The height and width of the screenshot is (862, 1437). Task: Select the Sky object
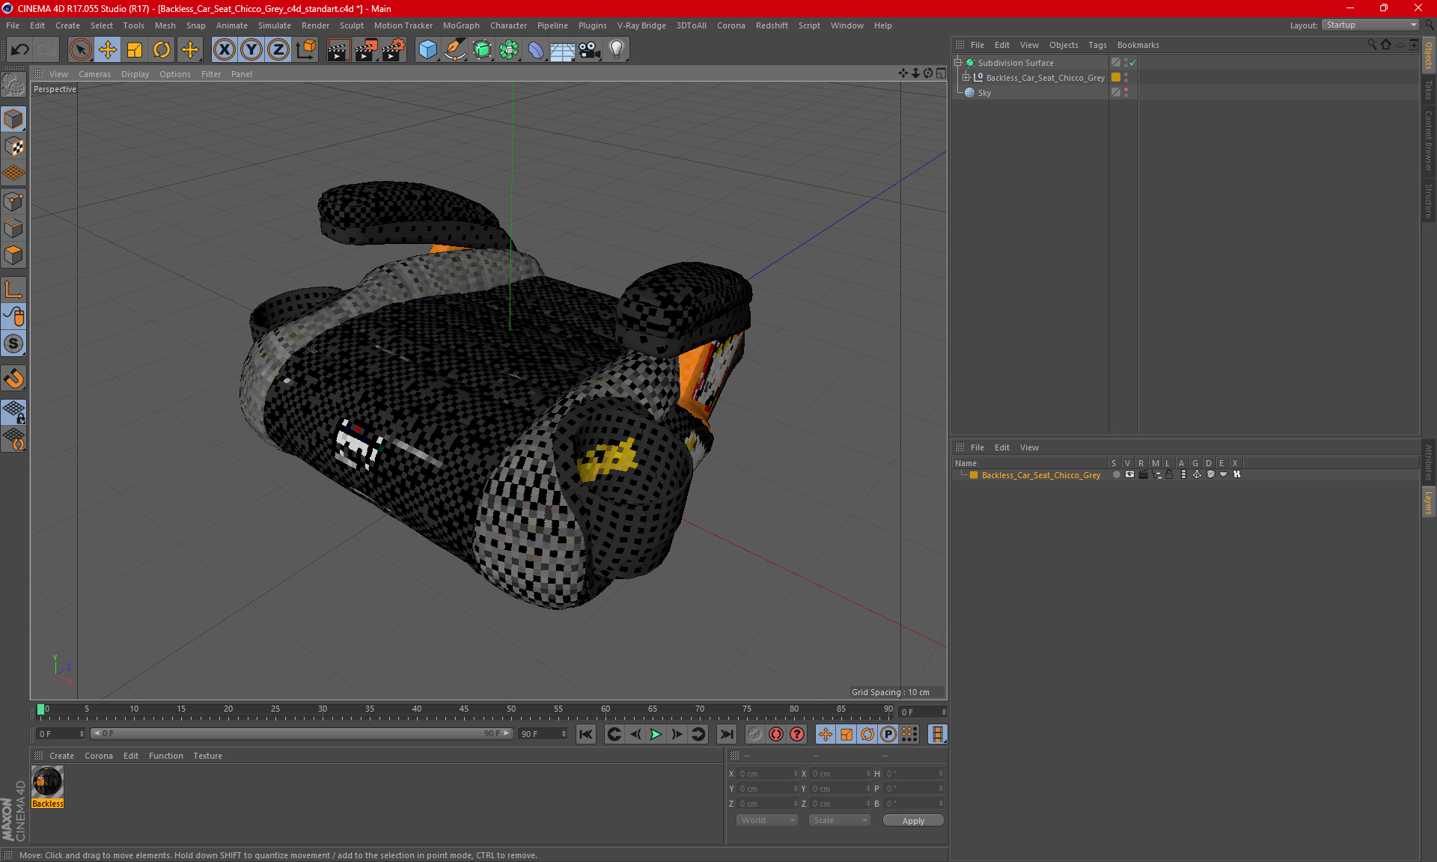click(984, 93)
